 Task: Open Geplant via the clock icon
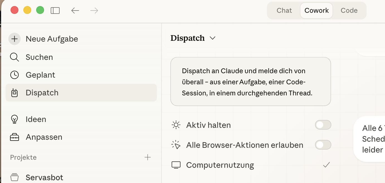[x=14, y=75]
